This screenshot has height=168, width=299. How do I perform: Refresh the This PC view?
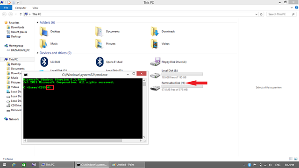pyautogui.click(x=261, y=14)
